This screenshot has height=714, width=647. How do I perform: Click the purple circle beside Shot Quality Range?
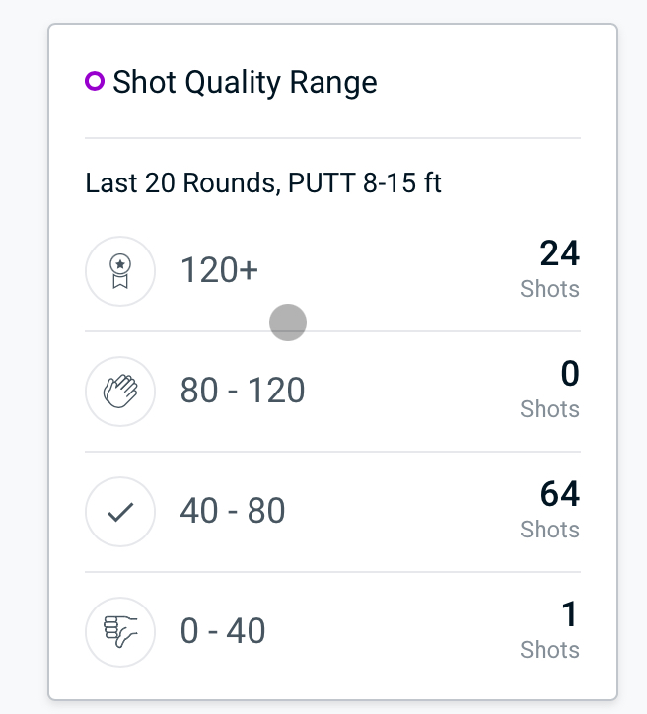(95, 81)
